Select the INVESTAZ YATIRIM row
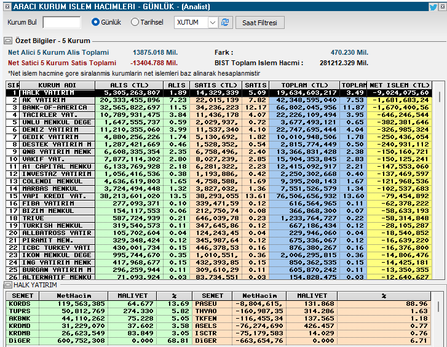447x347 pixels. point(219,173)
